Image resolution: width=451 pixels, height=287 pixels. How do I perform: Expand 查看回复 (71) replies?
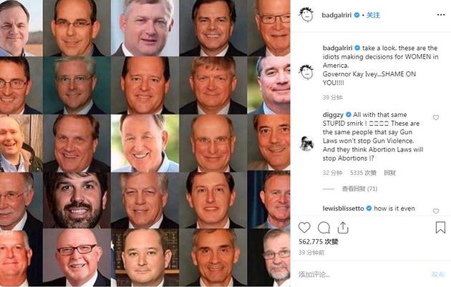click(x=359, y=189)
